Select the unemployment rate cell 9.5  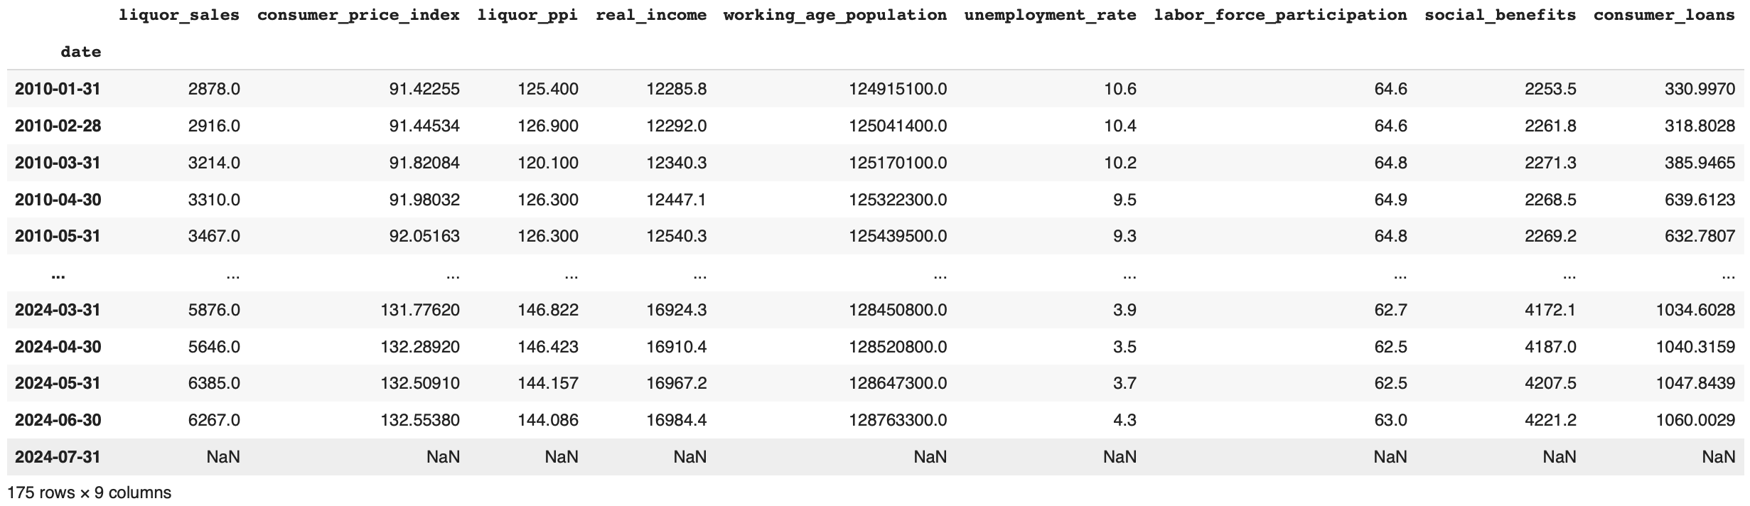[x=1124, y=200]
